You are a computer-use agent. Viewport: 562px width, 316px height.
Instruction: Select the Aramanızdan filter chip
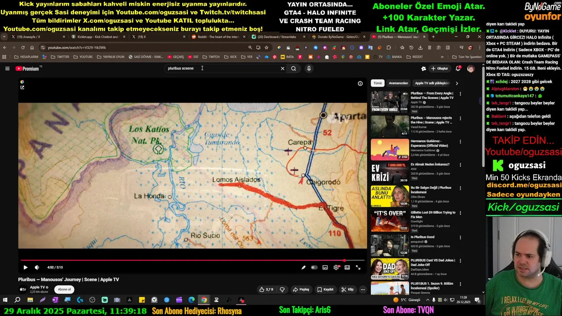(x=398, y=83)
